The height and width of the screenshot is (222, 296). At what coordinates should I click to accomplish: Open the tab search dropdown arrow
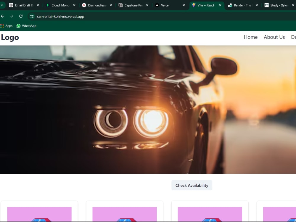(x=2, y=5)
